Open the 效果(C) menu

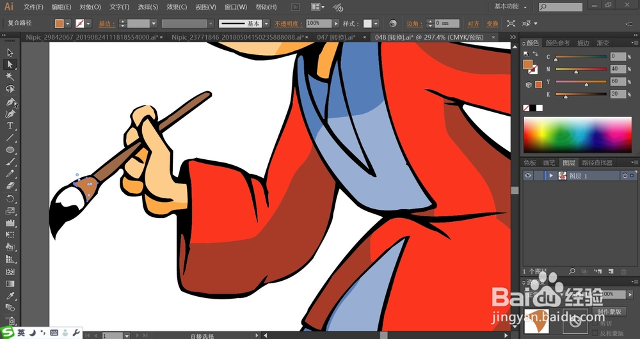[x=177, y=7]
